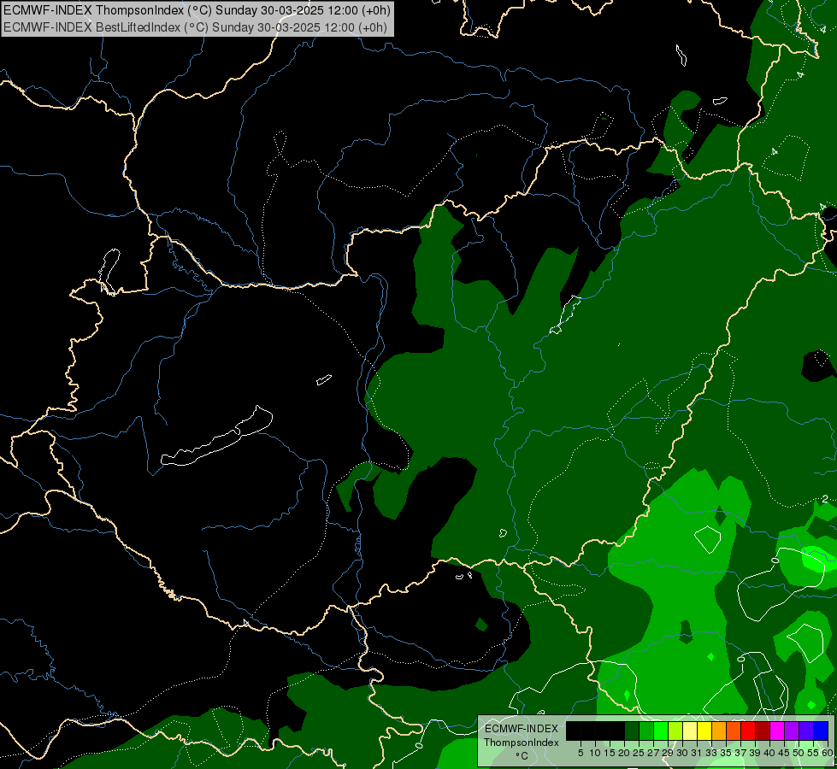Screen dimensions: 837x769
Task: Pick the pale yellow 30–31 legend swatch
Action: (x=690, y=731)
